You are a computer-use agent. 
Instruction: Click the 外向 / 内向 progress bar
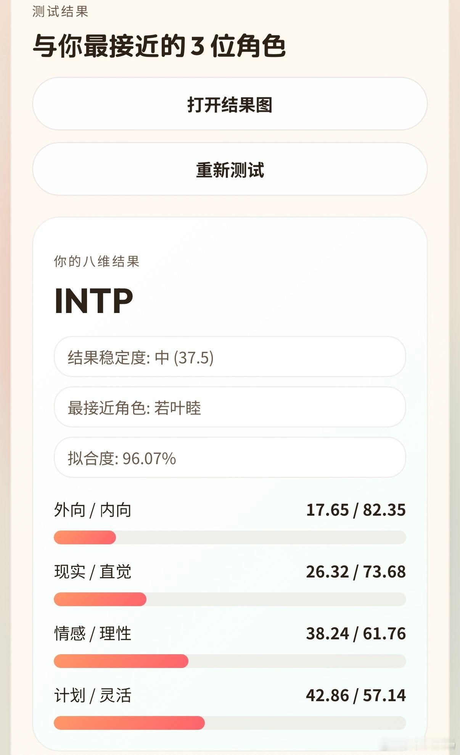point(230,537)
